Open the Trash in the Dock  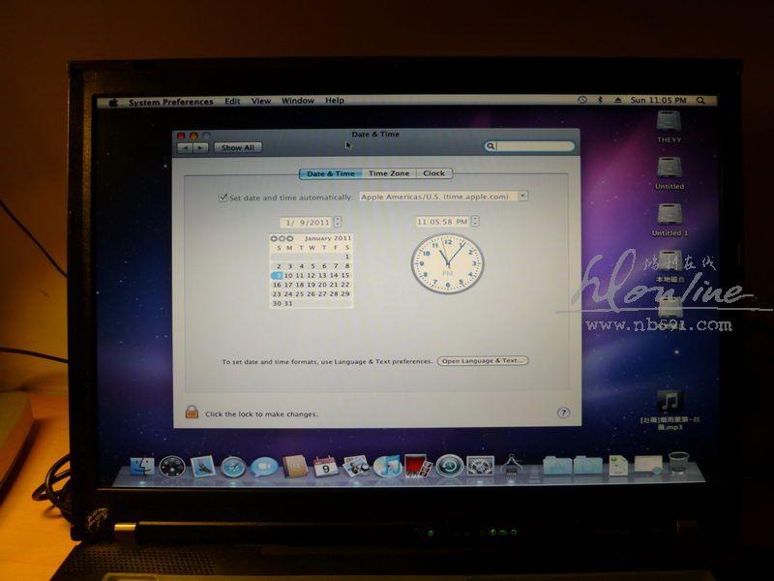[679, 463]
